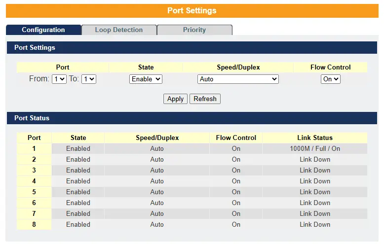Switch to the Loop Detection tab
The width and height of the screenshot is (384, 244).
(x=118, y=30)
